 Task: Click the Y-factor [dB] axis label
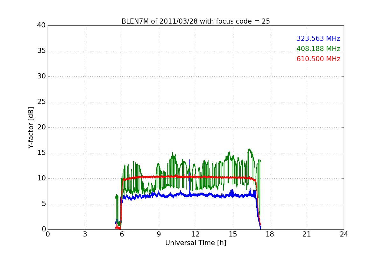coord(31,127)
